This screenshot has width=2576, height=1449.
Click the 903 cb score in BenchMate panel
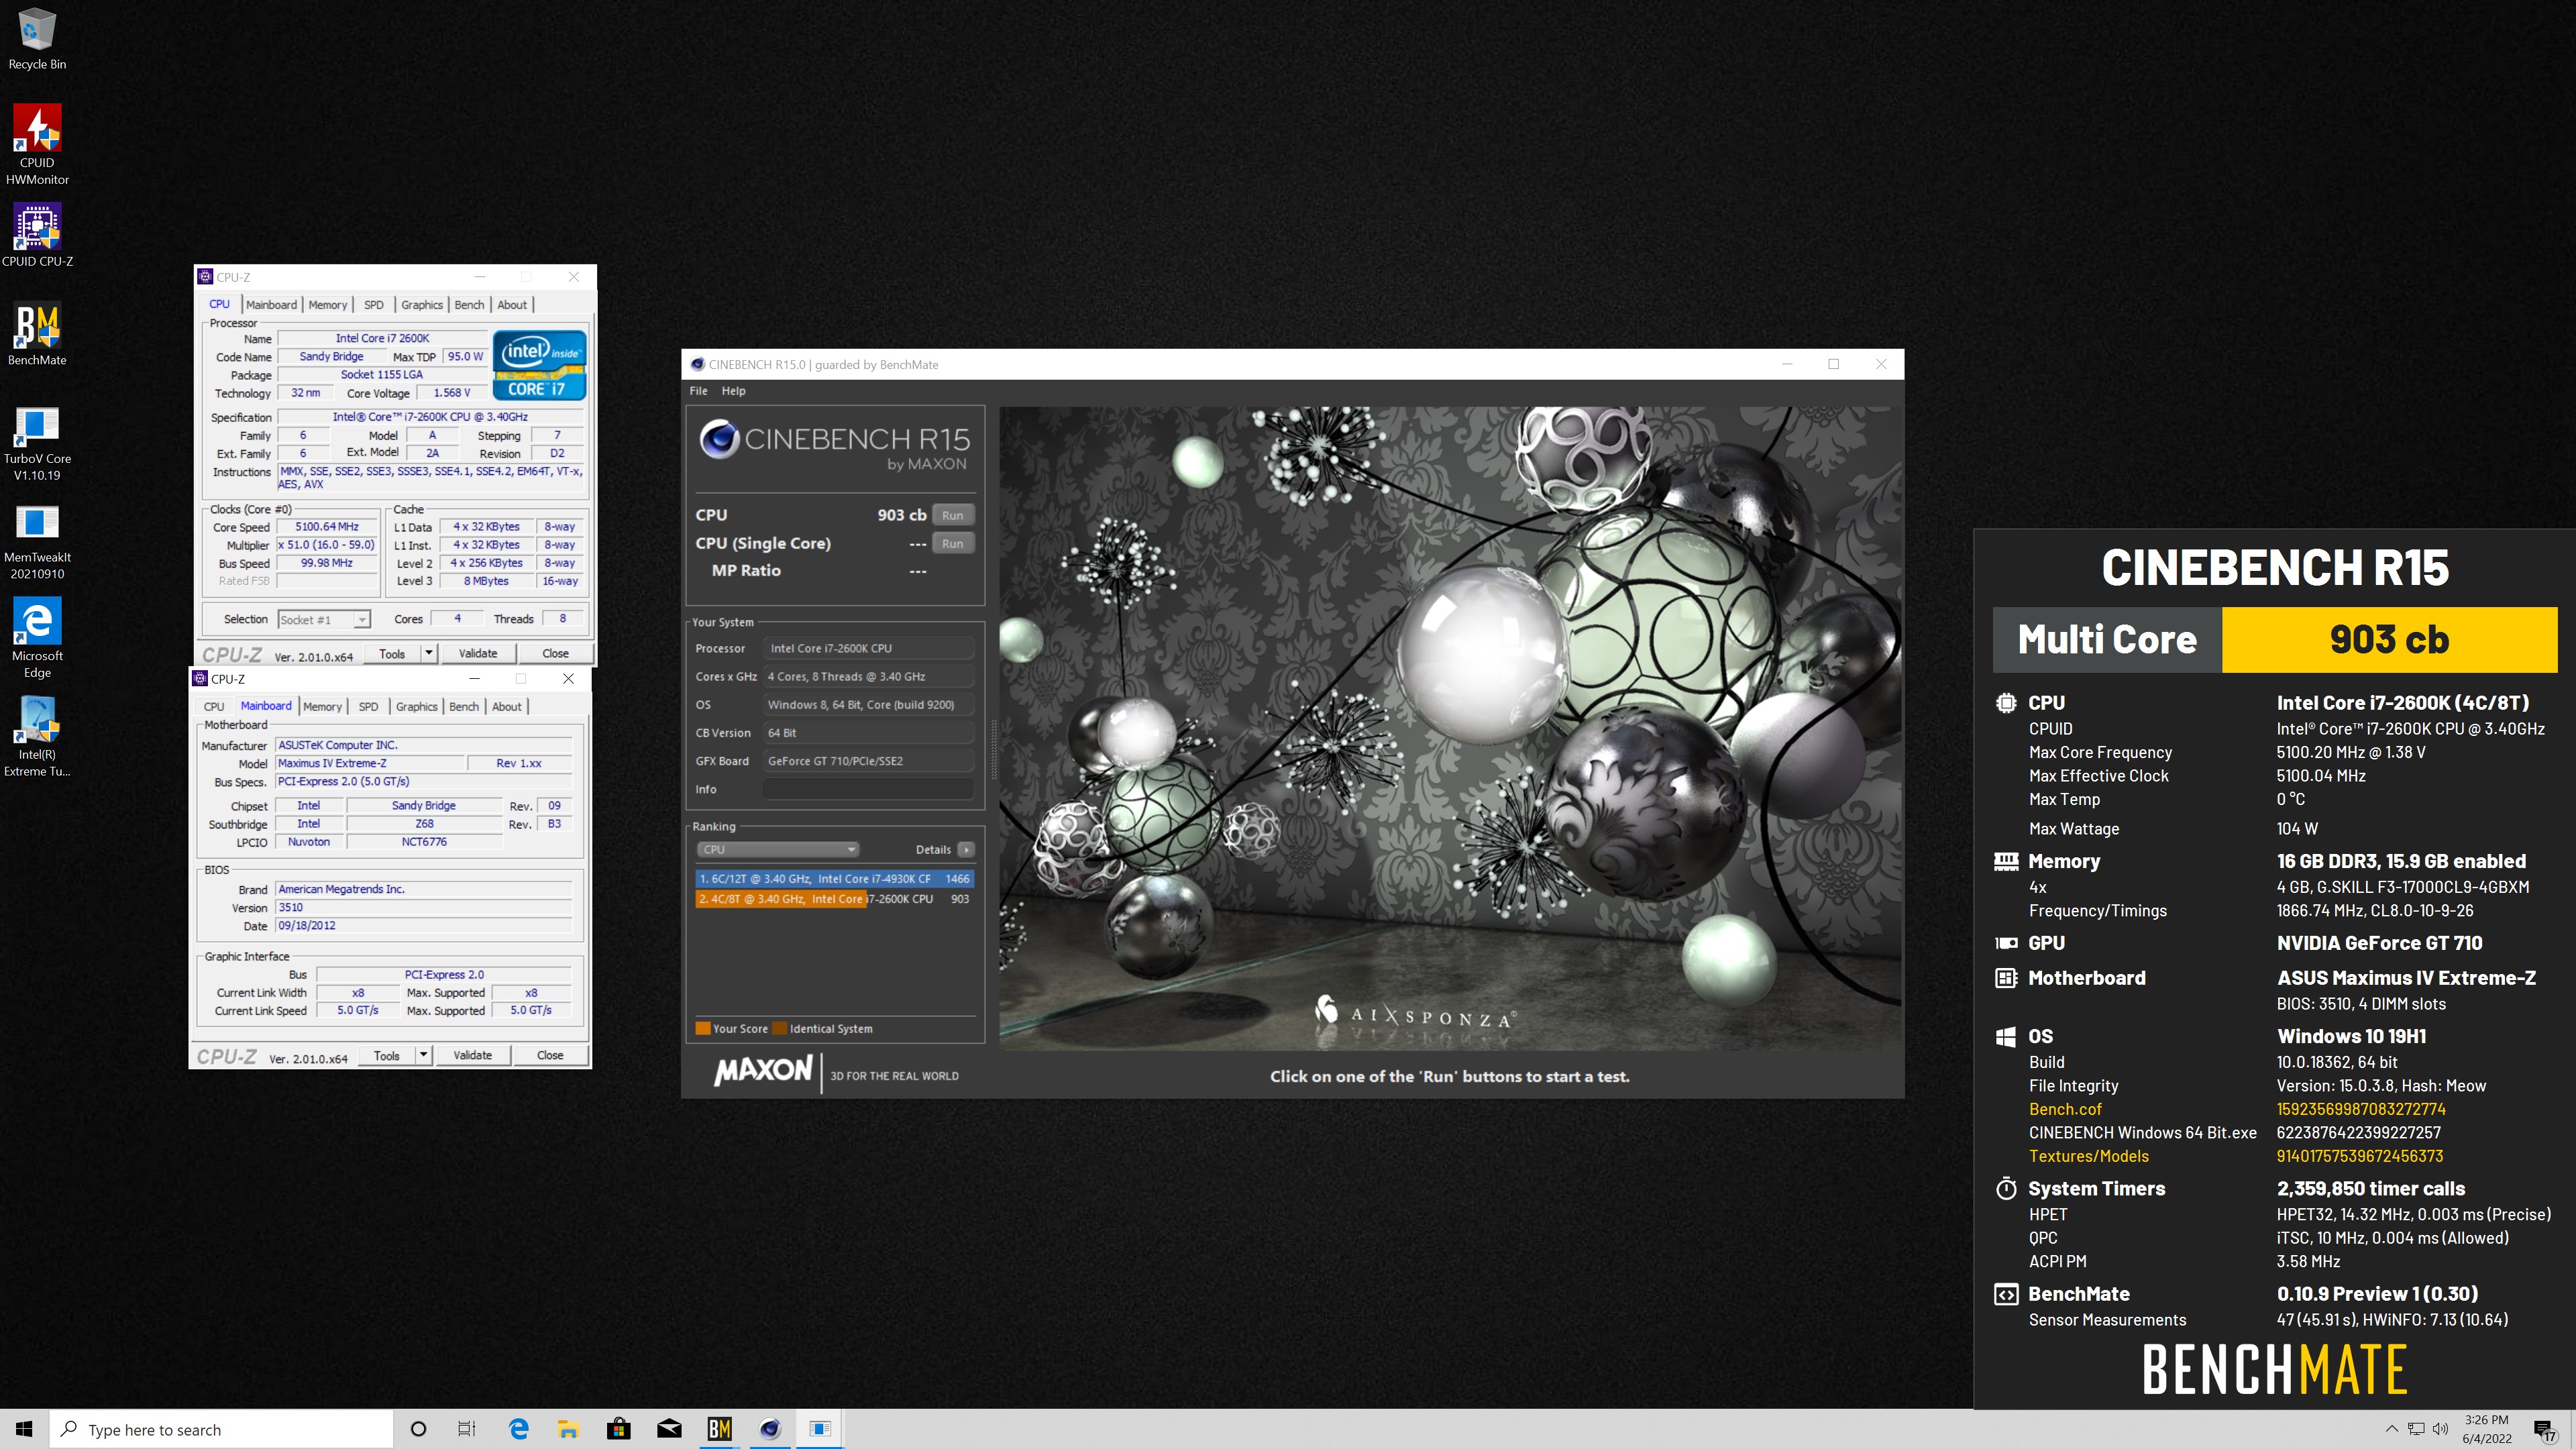coord(2389,639)
